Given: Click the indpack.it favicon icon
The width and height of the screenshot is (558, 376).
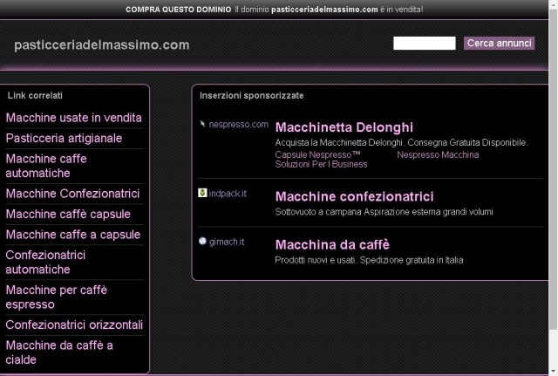Looking at the screenshot, I should click(x=202, y=193).
